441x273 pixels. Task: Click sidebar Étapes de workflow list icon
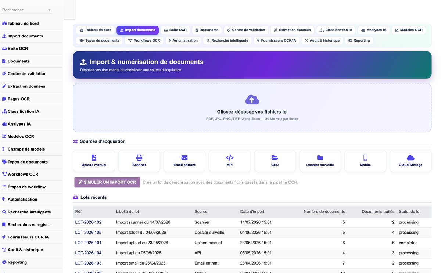[x=4, y=187]
